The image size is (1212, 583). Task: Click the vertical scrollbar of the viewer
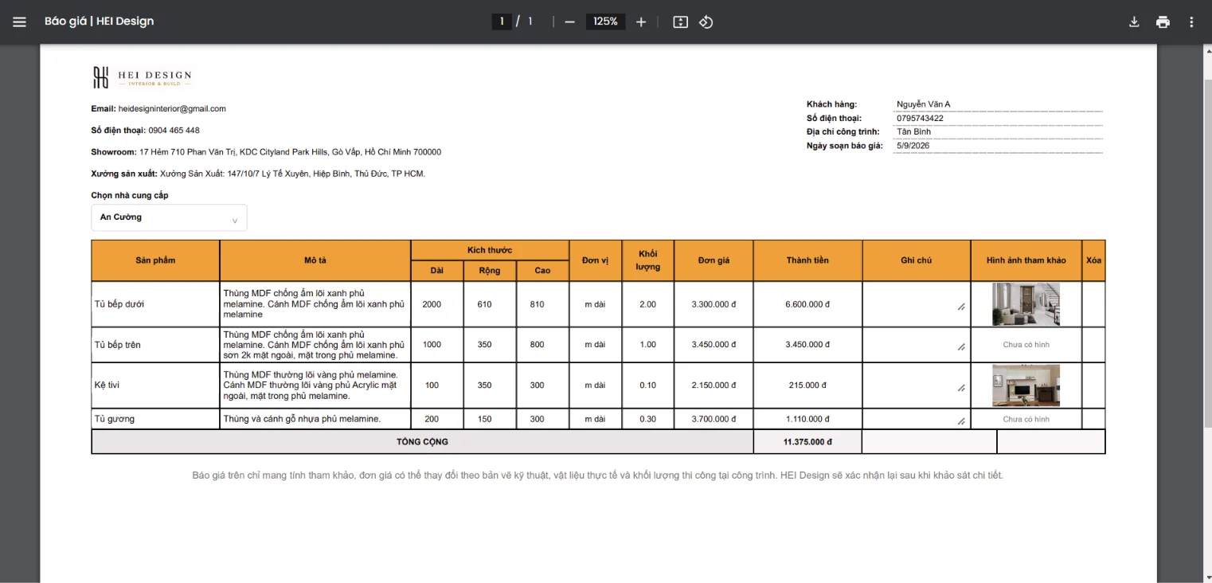coord(1206,255)
